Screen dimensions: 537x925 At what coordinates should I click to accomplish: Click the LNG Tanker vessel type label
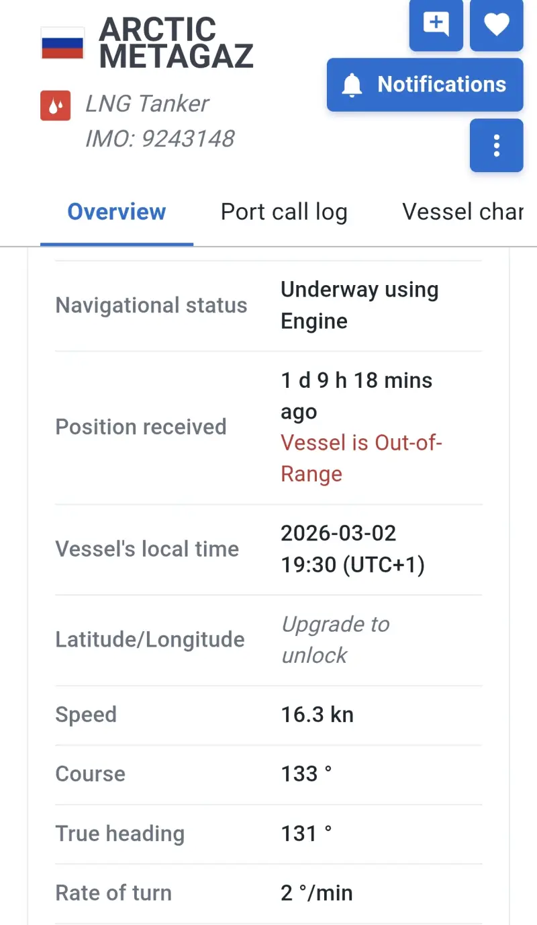pos(147,104)
